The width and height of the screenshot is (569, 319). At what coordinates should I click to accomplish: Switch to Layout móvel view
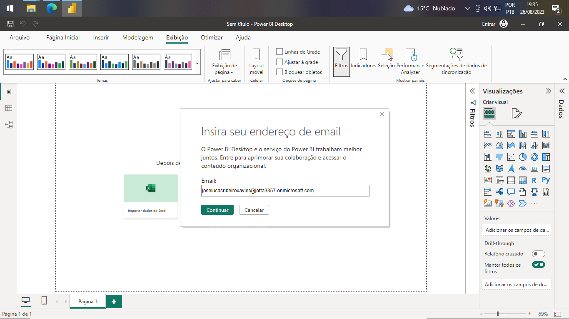pyautogui.click(x=257, y=61)
